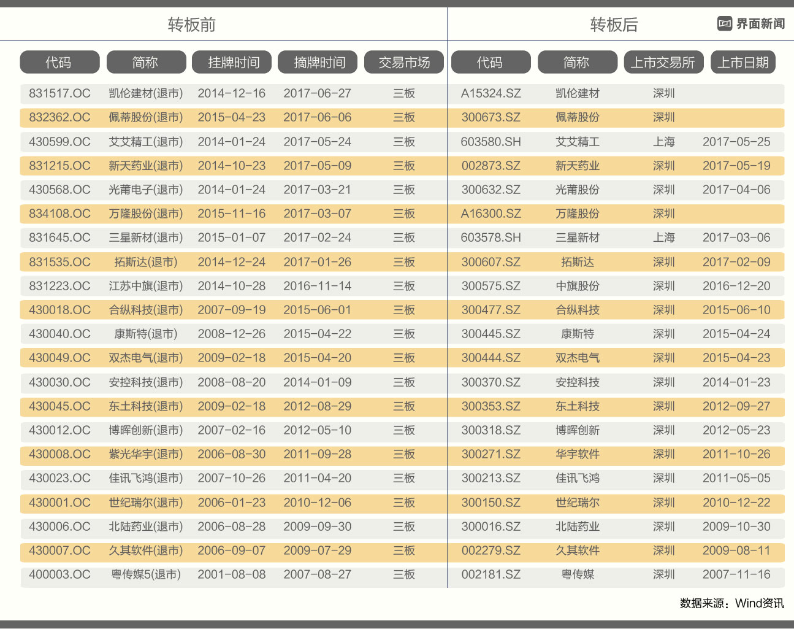Click the 数据来源：Wind资讯 source note
Screen dimensions: 794x629
pyautogui.click(x=732, y=603)
